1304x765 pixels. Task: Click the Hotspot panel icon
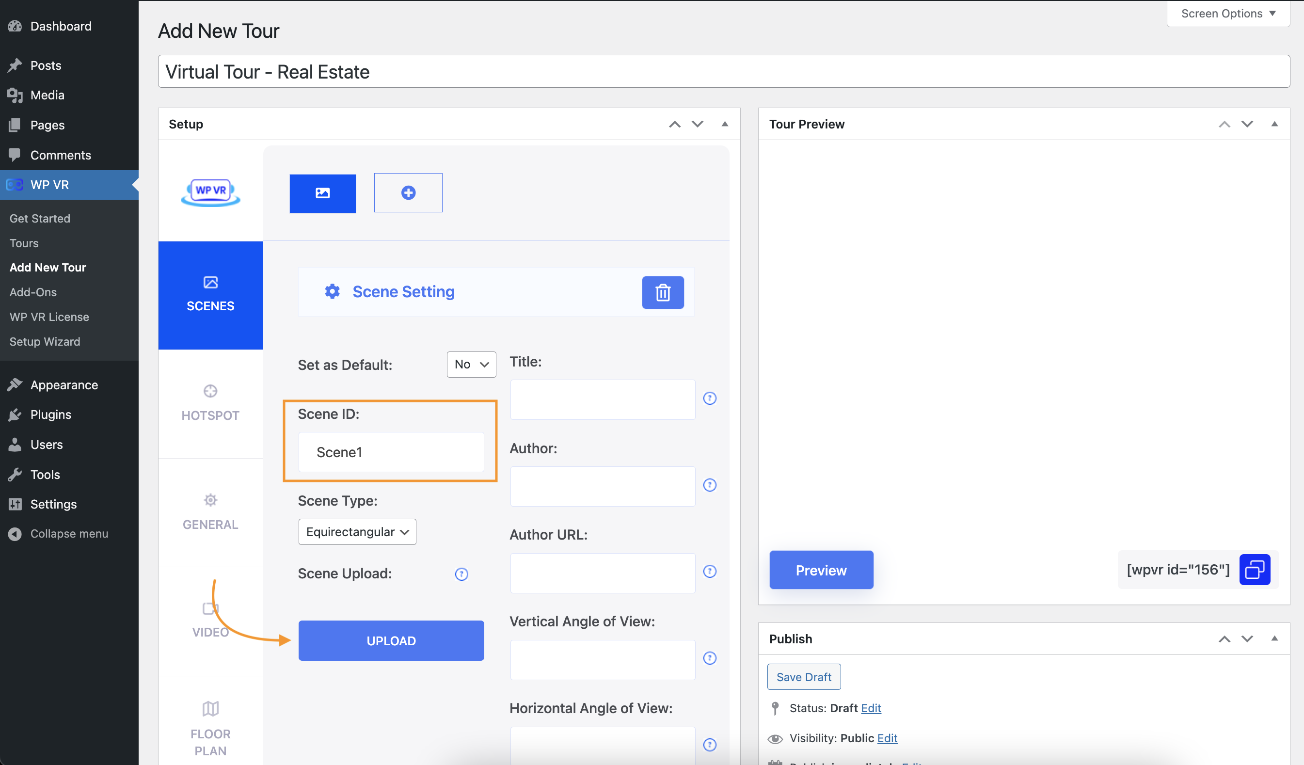pos(210,392)
